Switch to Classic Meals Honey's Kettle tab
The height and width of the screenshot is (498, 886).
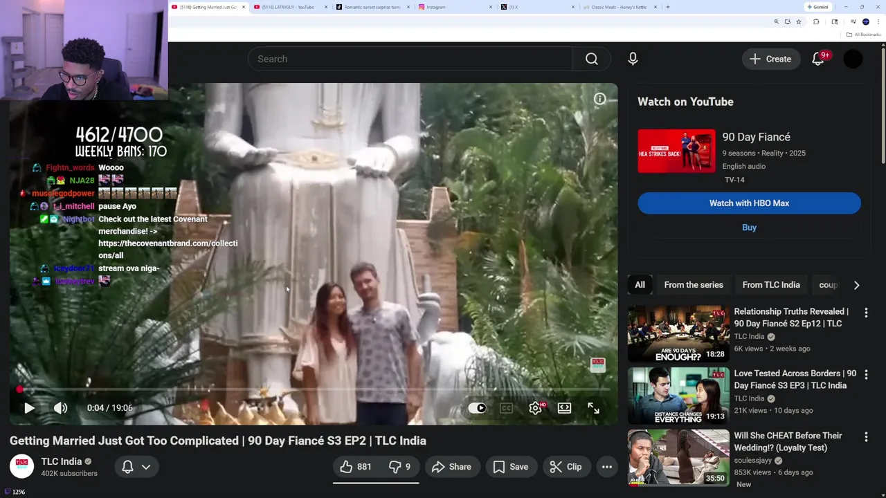[x=620, y=7]
